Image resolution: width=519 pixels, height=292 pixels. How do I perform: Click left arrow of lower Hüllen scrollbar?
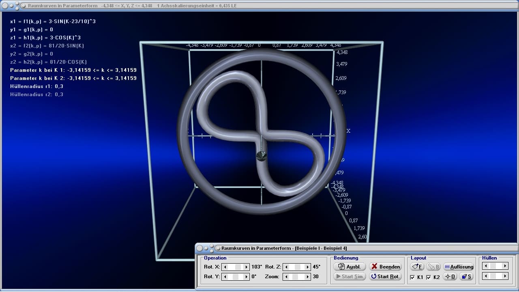tap(485, 276)
